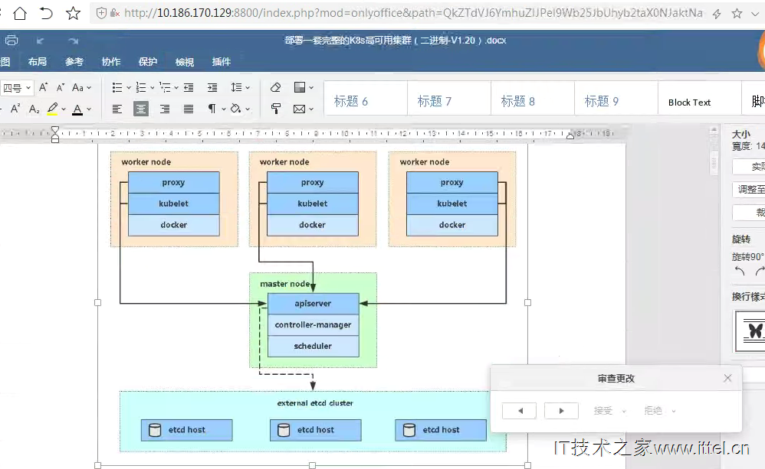The width and height of the screenshot is (765, 469).
Task: Click the multilevel list icon
Action: 165,88
